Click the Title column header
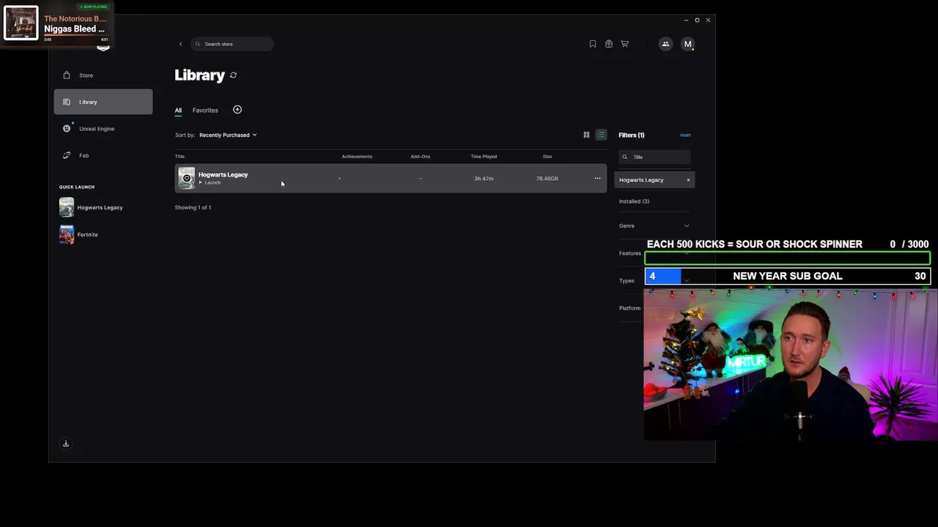This screenshot has height=527, width=938. (180, 157)
